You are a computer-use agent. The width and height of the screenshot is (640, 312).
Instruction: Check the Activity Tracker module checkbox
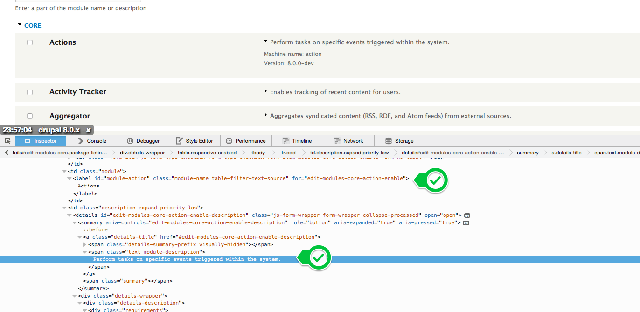(30, 92)
